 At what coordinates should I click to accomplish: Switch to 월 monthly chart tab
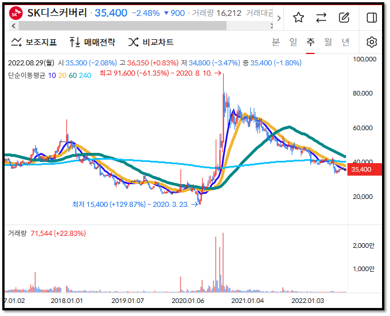[x=328, y=42]
